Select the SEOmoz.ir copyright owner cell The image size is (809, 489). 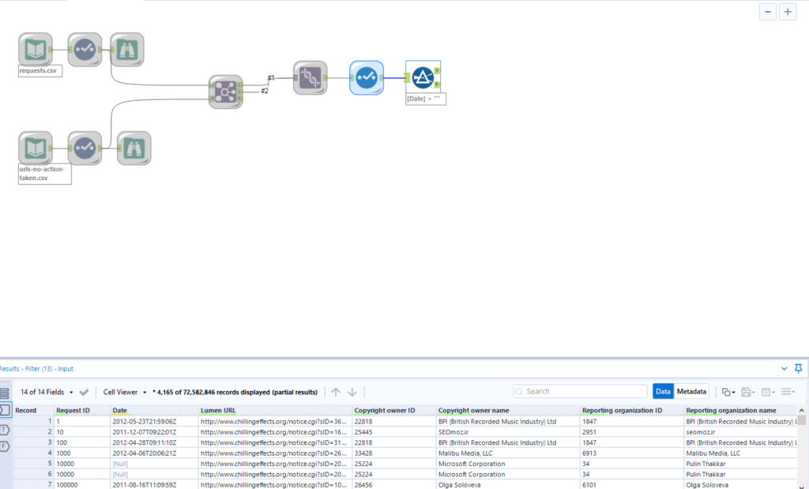point(508,432)
